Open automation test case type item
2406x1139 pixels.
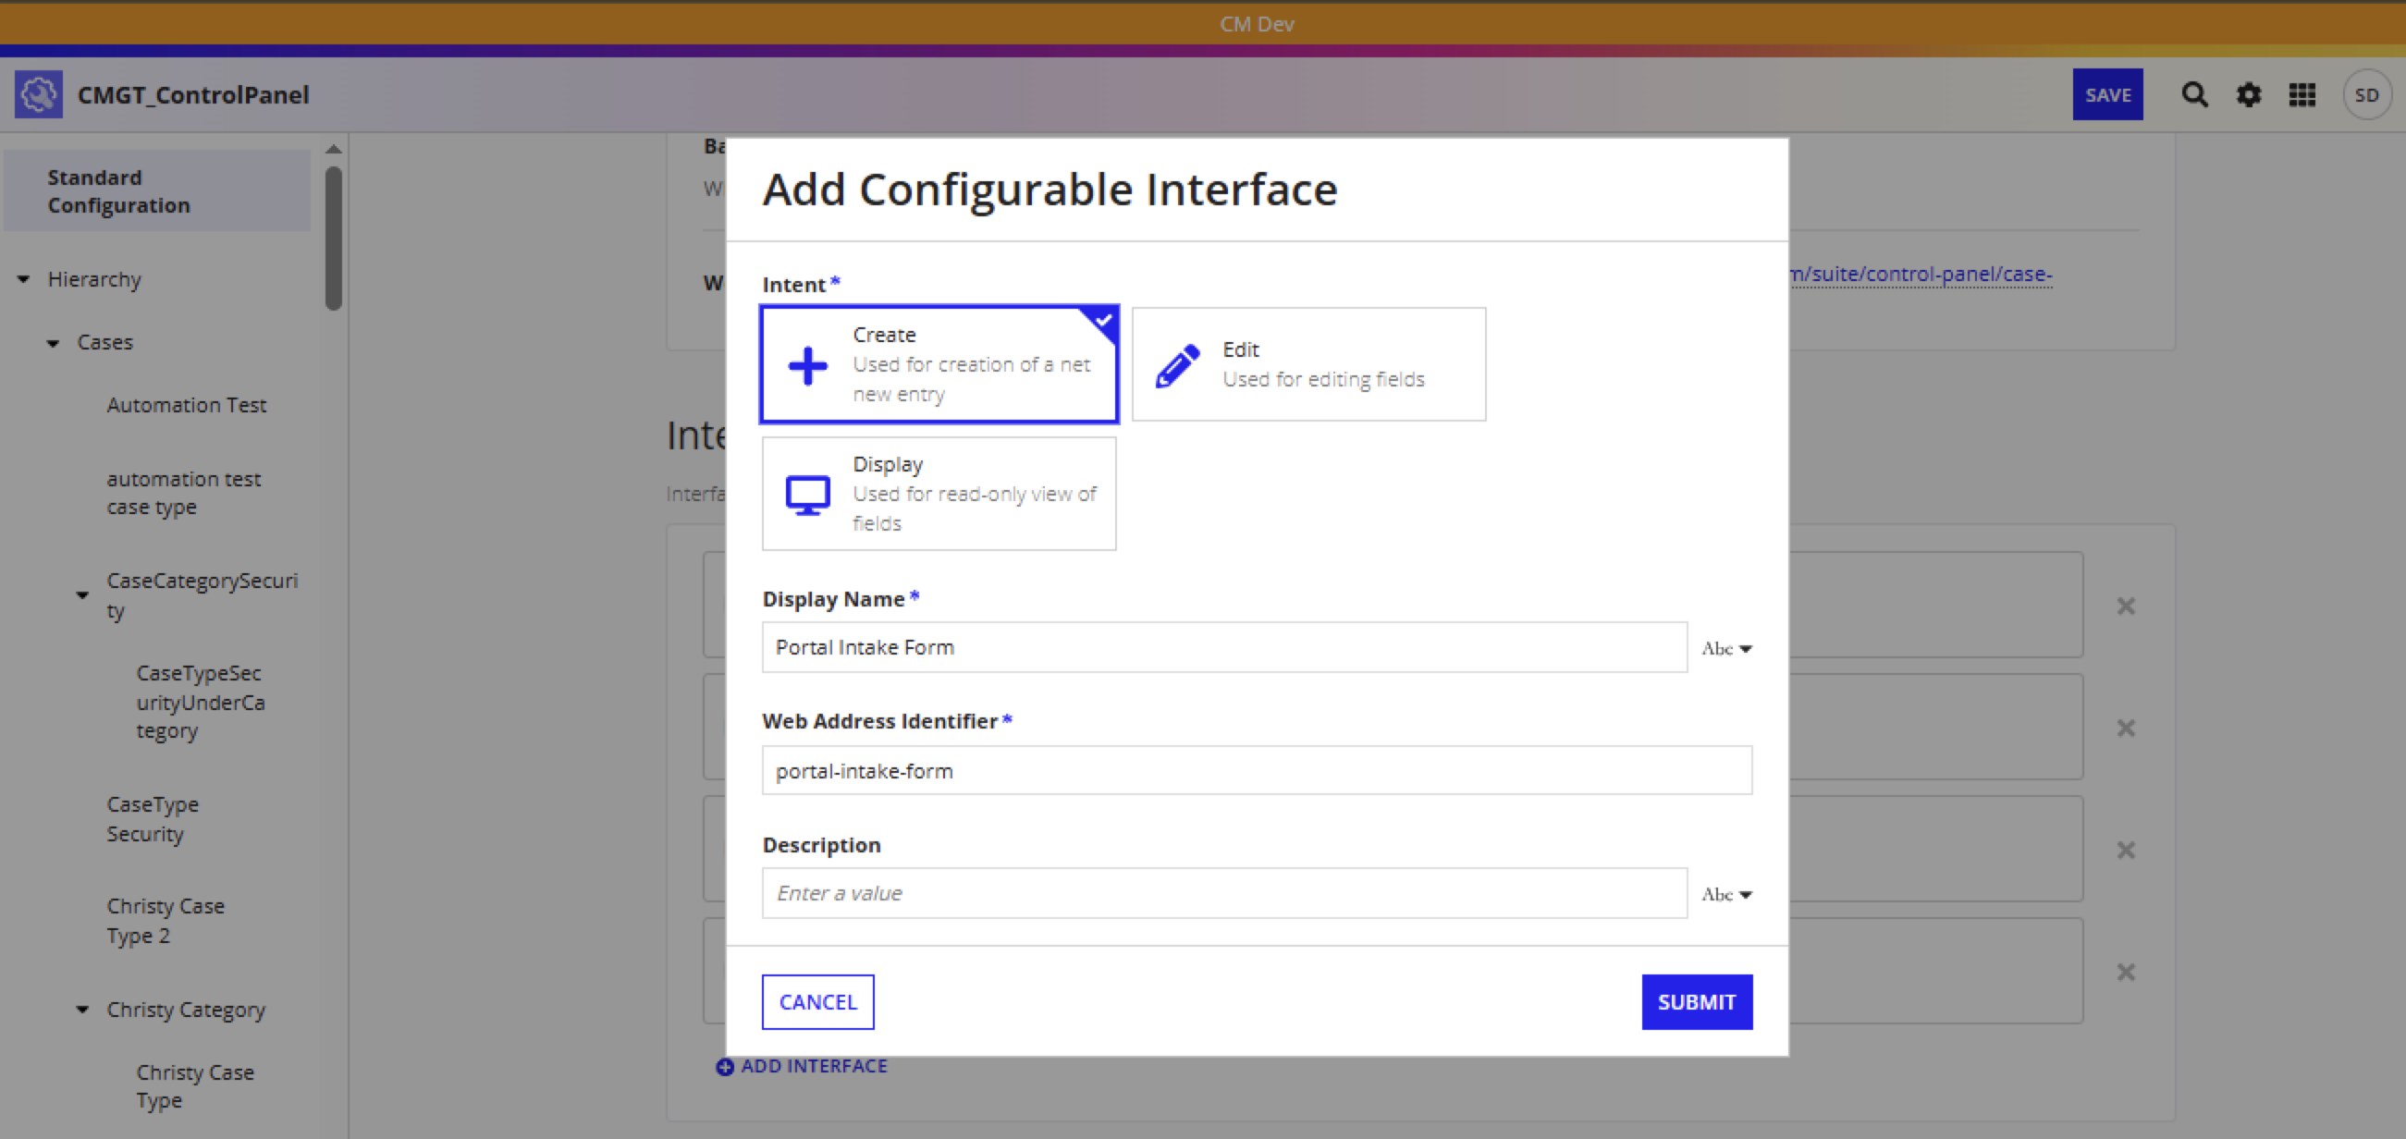[183, 493]
